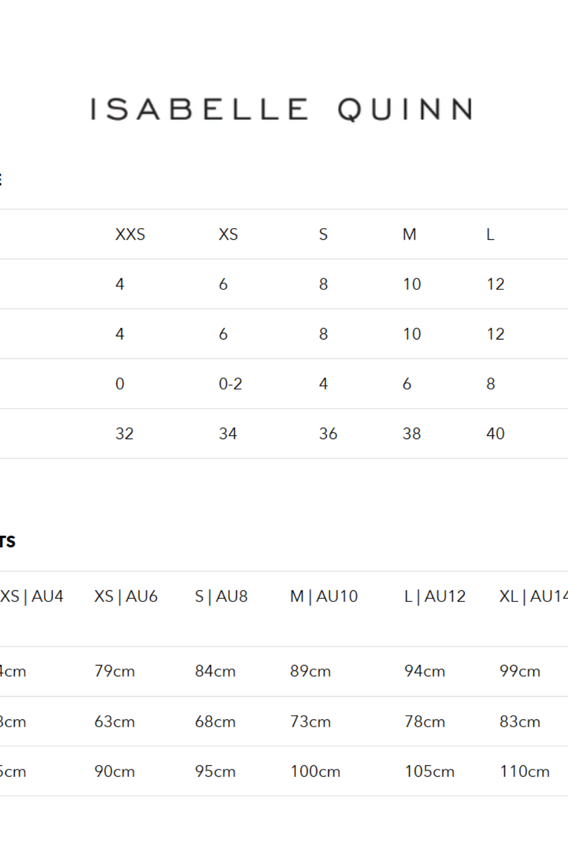The height and width of the screenshot is (849, 568).
Task: Click the 99cm measurement
Action: (520, 671)
